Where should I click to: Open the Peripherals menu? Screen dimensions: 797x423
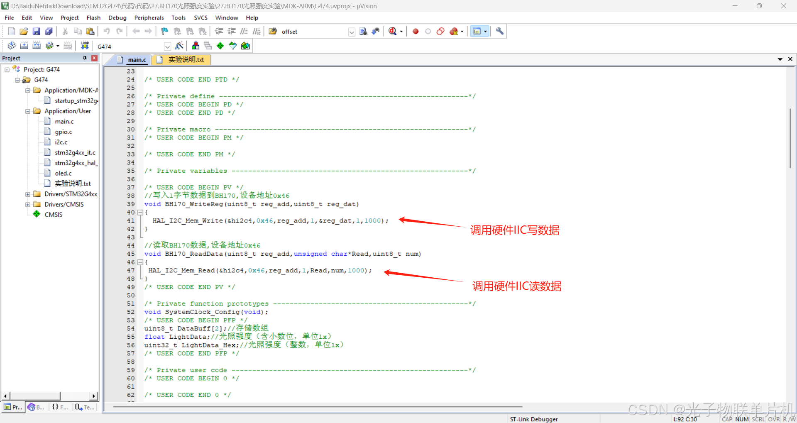pyautogui.click(x=149, y=18)
